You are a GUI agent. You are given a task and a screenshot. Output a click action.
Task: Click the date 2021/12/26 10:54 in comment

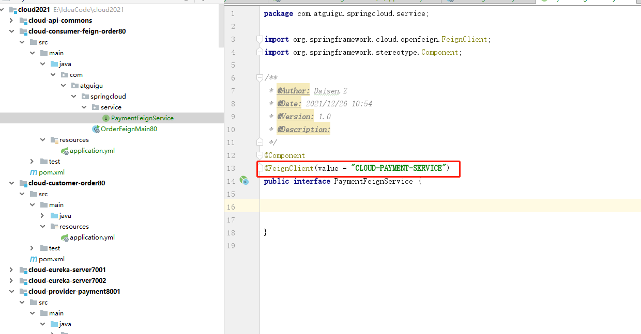click(339, 104)
